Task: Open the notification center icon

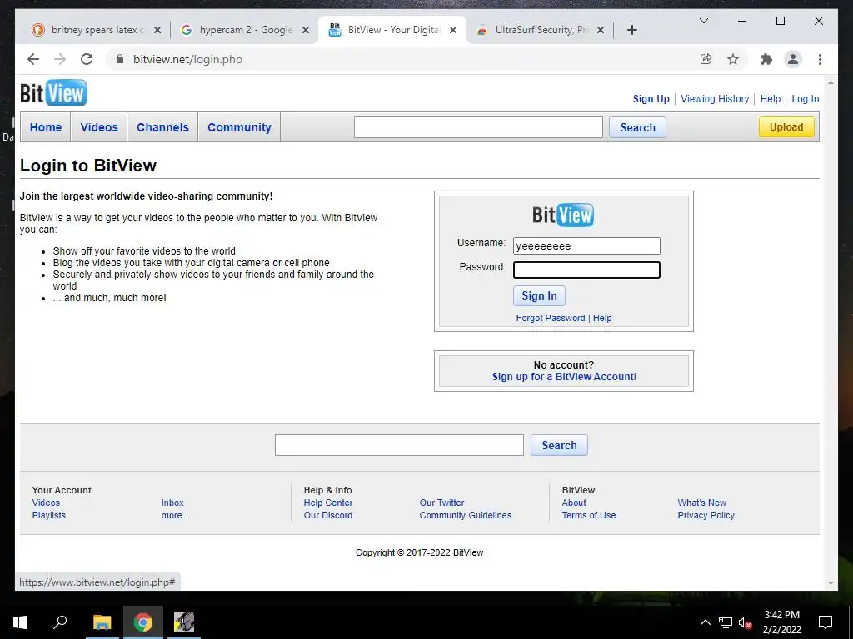Action: tap(826, 622)
